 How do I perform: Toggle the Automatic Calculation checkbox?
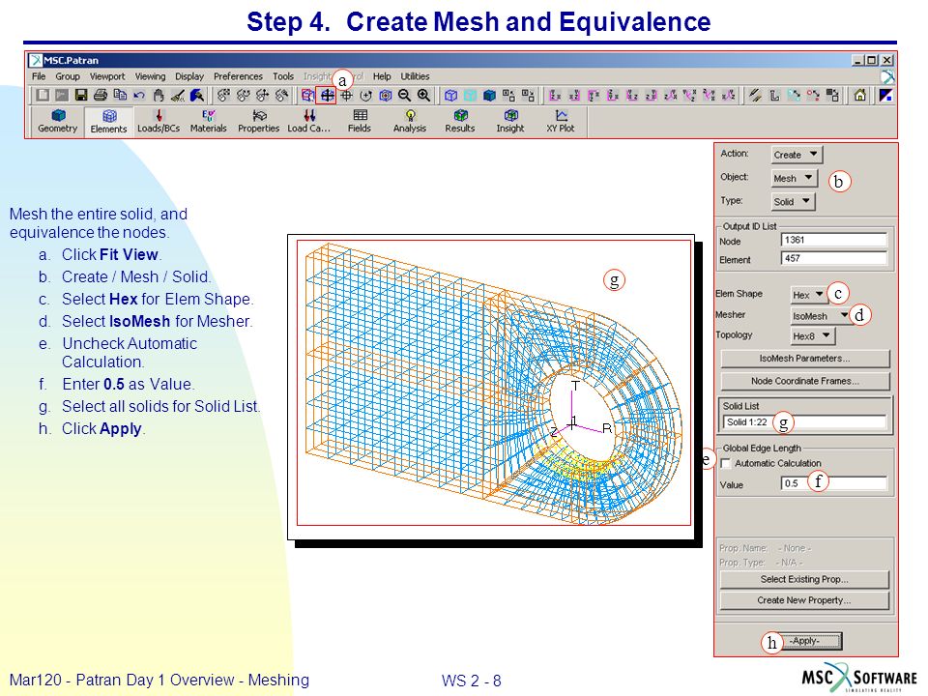click(x=727, y=463)
